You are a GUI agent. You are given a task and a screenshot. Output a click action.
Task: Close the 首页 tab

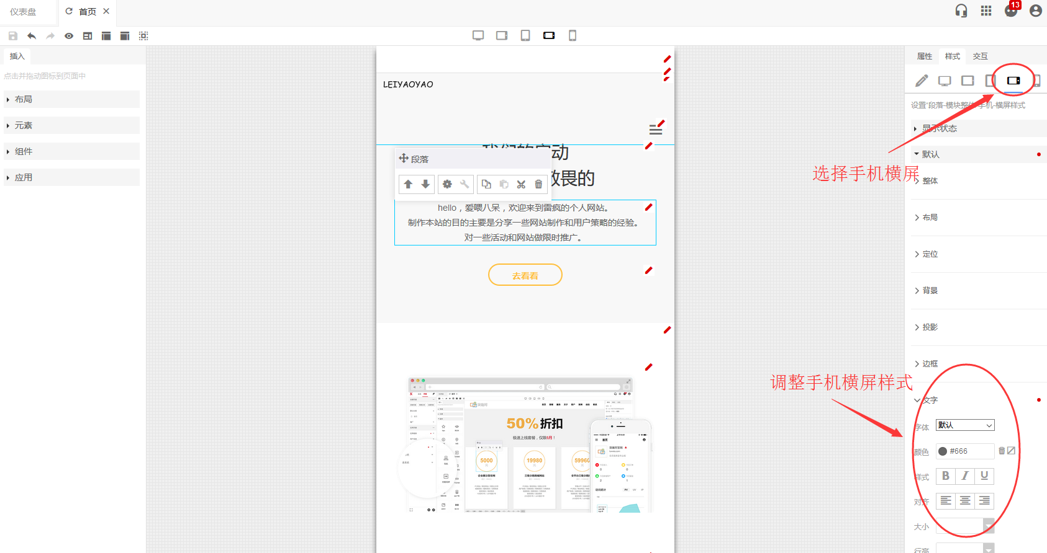click(106, 11)
